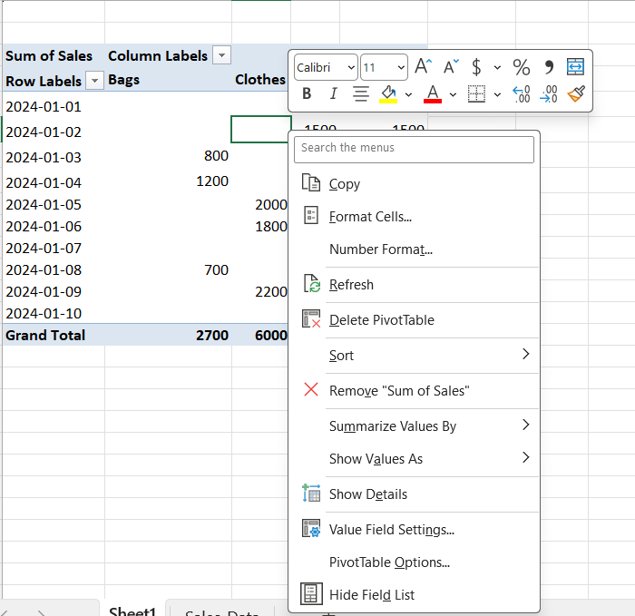Open the Column Labels filter dropdown
Image resolution: width=635 pixels, height=616 pixels.
tap(220, 55)
